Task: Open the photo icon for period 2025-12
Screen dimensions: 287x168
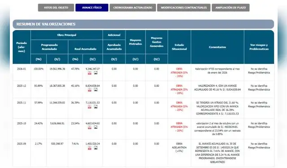Action: click(96, 89)
